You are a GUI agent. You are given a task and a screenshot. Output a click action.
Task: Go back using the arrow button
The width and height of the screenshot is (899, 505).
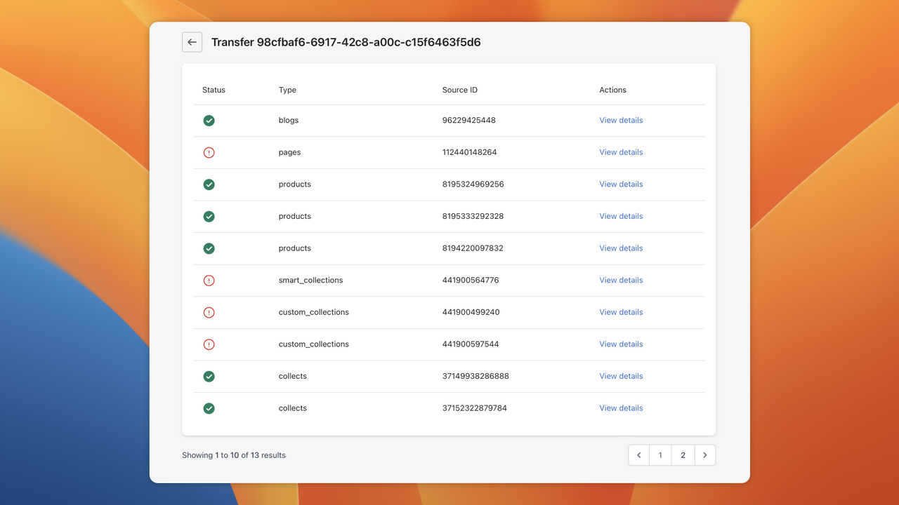(192, 42)
